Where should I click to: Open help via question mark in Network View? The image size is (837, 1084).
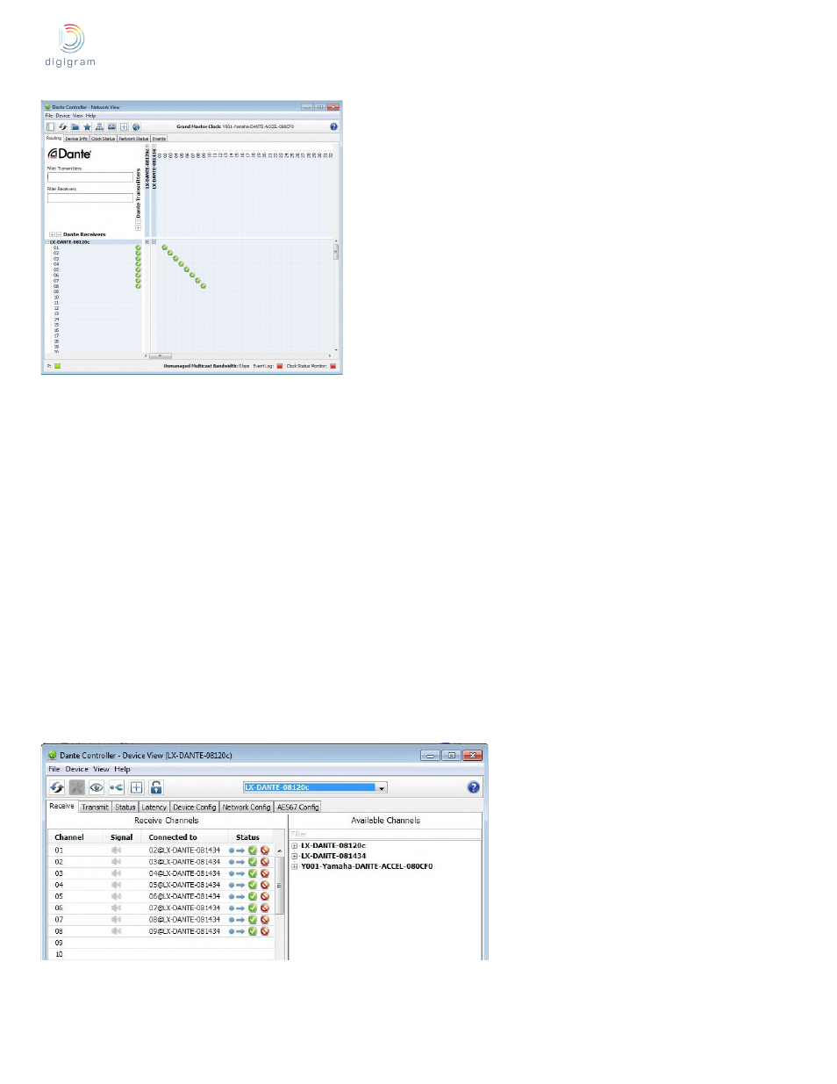coord(333,127)
